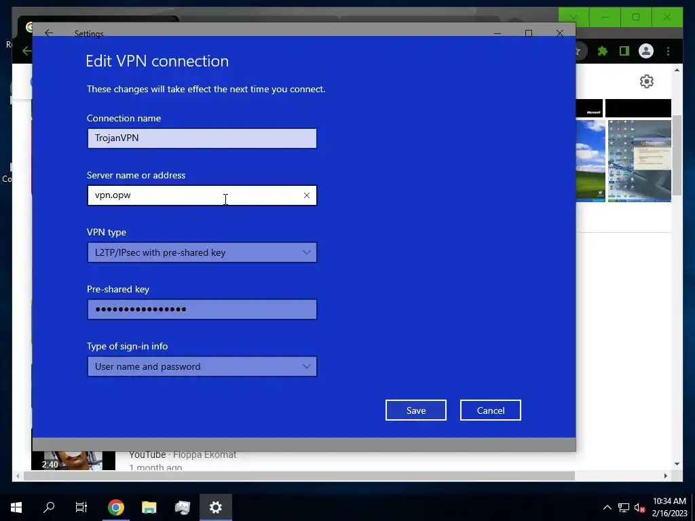
Task: Minimize the Settings window
Action: 497,33
